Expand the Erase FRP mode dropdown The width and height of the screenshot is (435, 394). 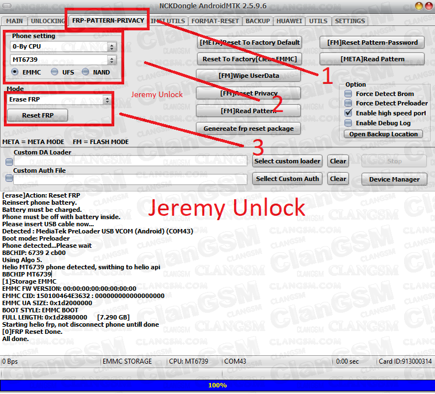59,99
